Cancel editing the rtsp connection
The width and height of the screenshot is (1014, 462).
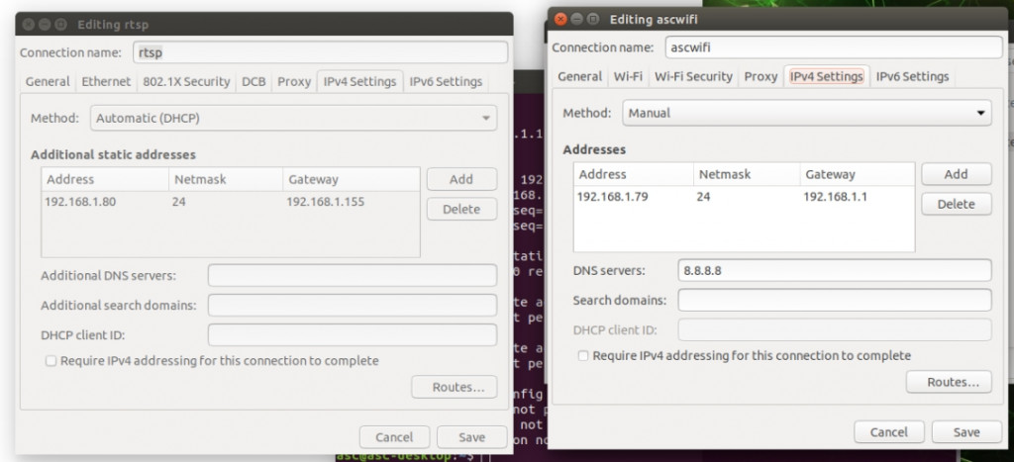pos(394,437)
